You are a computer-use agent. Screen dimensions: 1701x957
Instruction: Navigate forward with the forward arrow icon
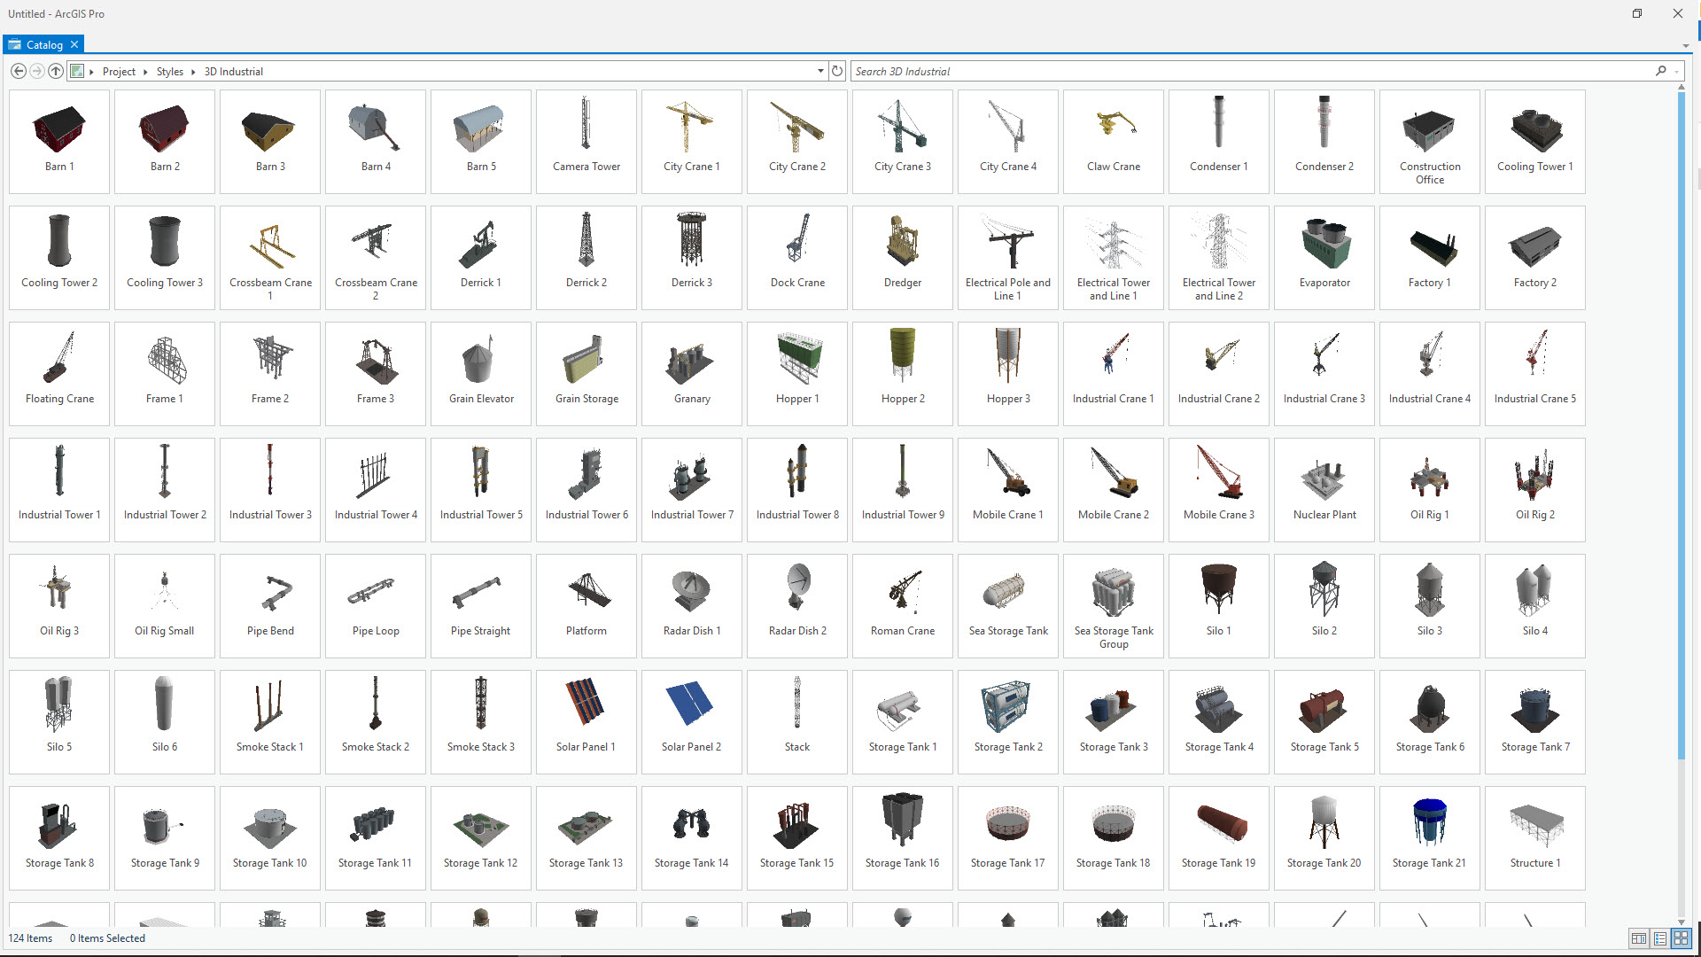pos(37,71)
